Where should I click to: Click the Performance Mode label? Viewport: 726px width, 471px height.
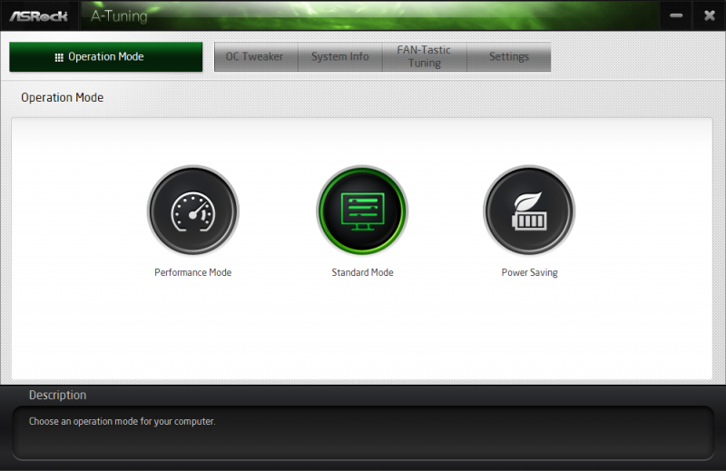(193, 272)
